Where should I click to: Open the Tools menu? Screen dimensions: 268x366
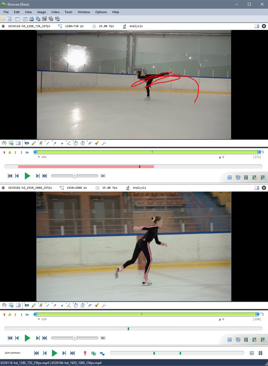click(x=68, y=12)
